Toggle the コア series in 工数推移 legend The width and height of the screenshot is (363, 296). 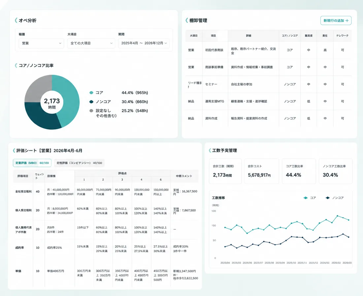pyautogui.click(x=310, y=198)
